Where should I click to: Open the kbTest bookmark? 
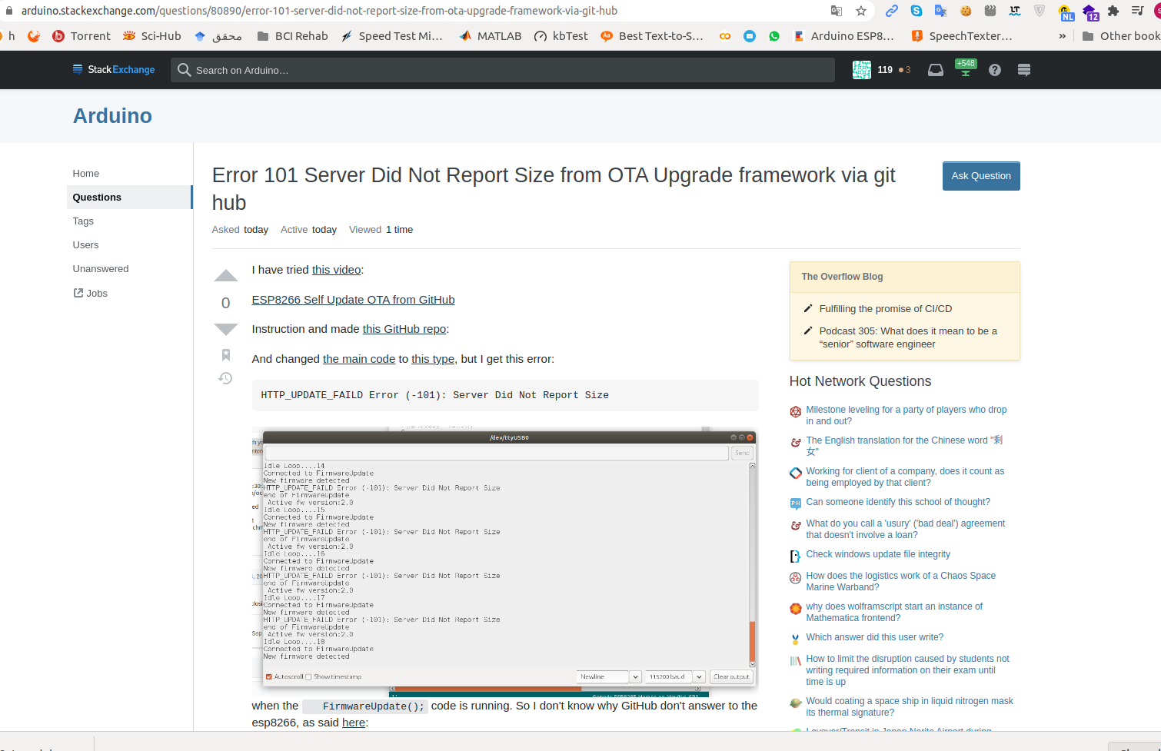coord(561,36)
